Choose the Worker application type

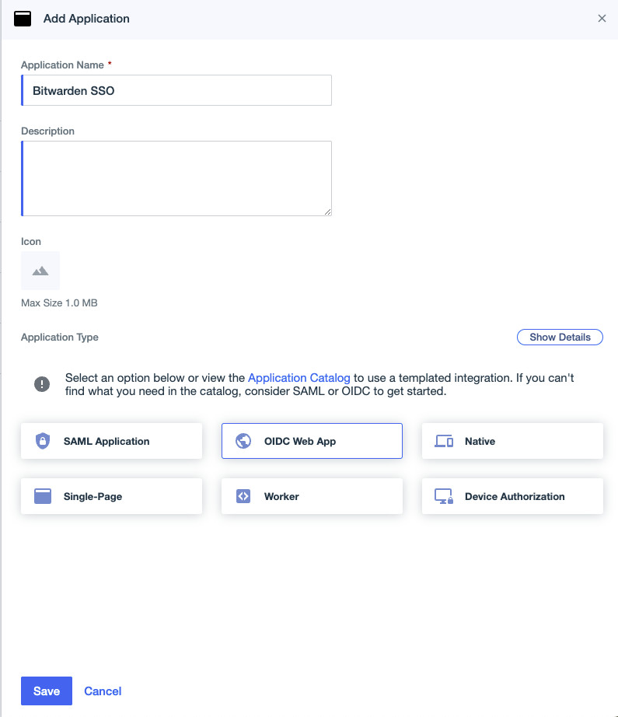click(x=312, y=496)
